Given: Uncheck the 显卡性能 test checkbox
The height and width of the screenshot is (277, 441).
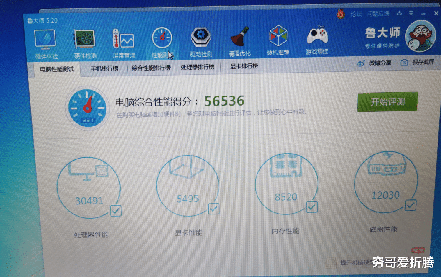Looking at the screenshot, I should [x=214, y=209].
